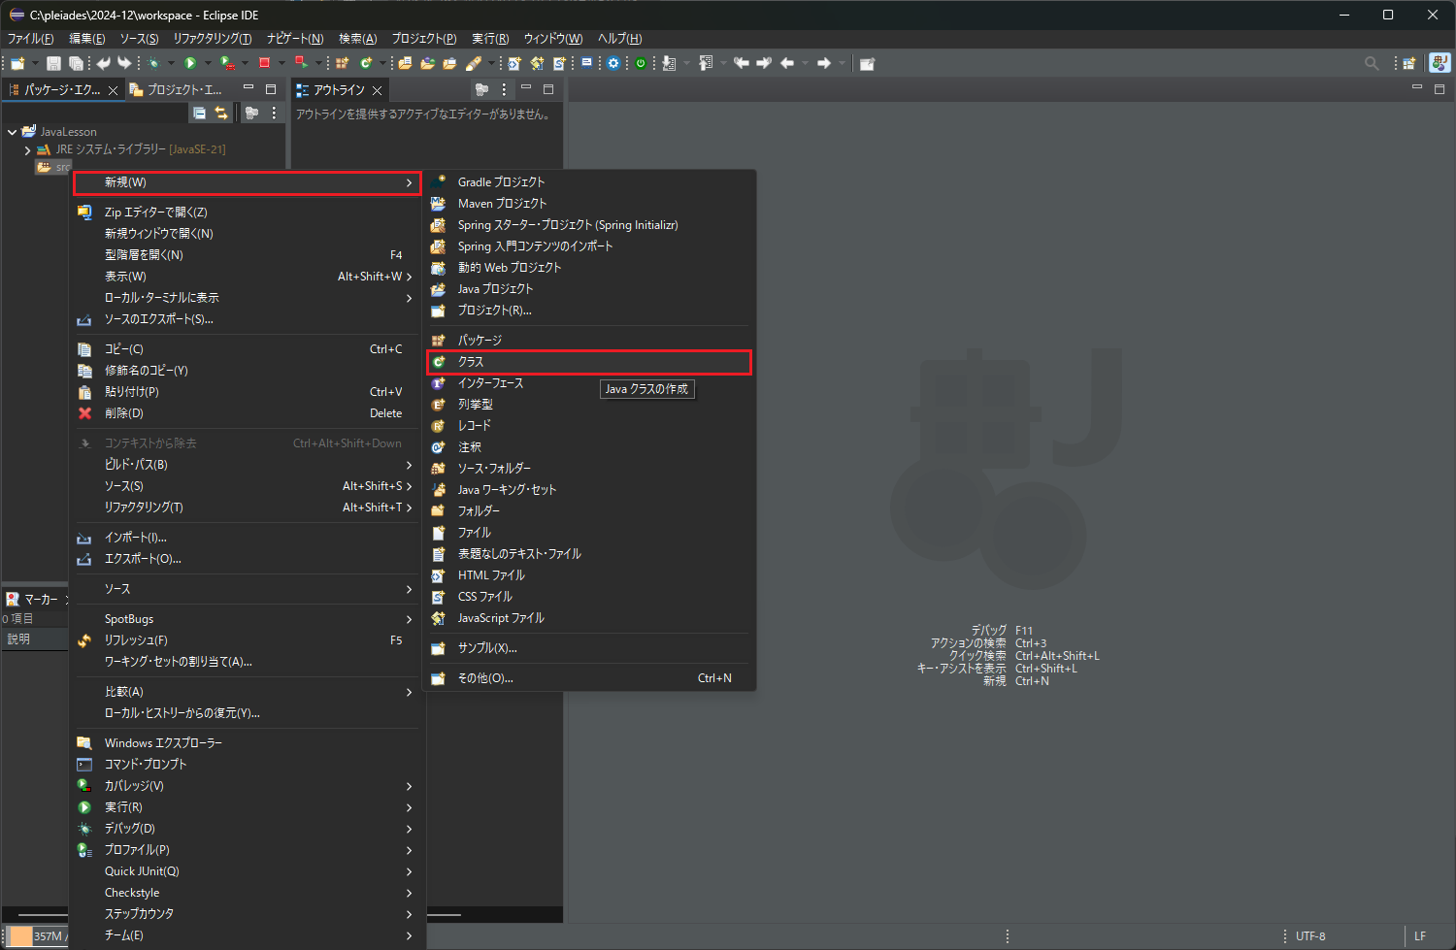1456x950 pixels.
Task: Click the New wizard toolbar icon
Action: [17, 63]
